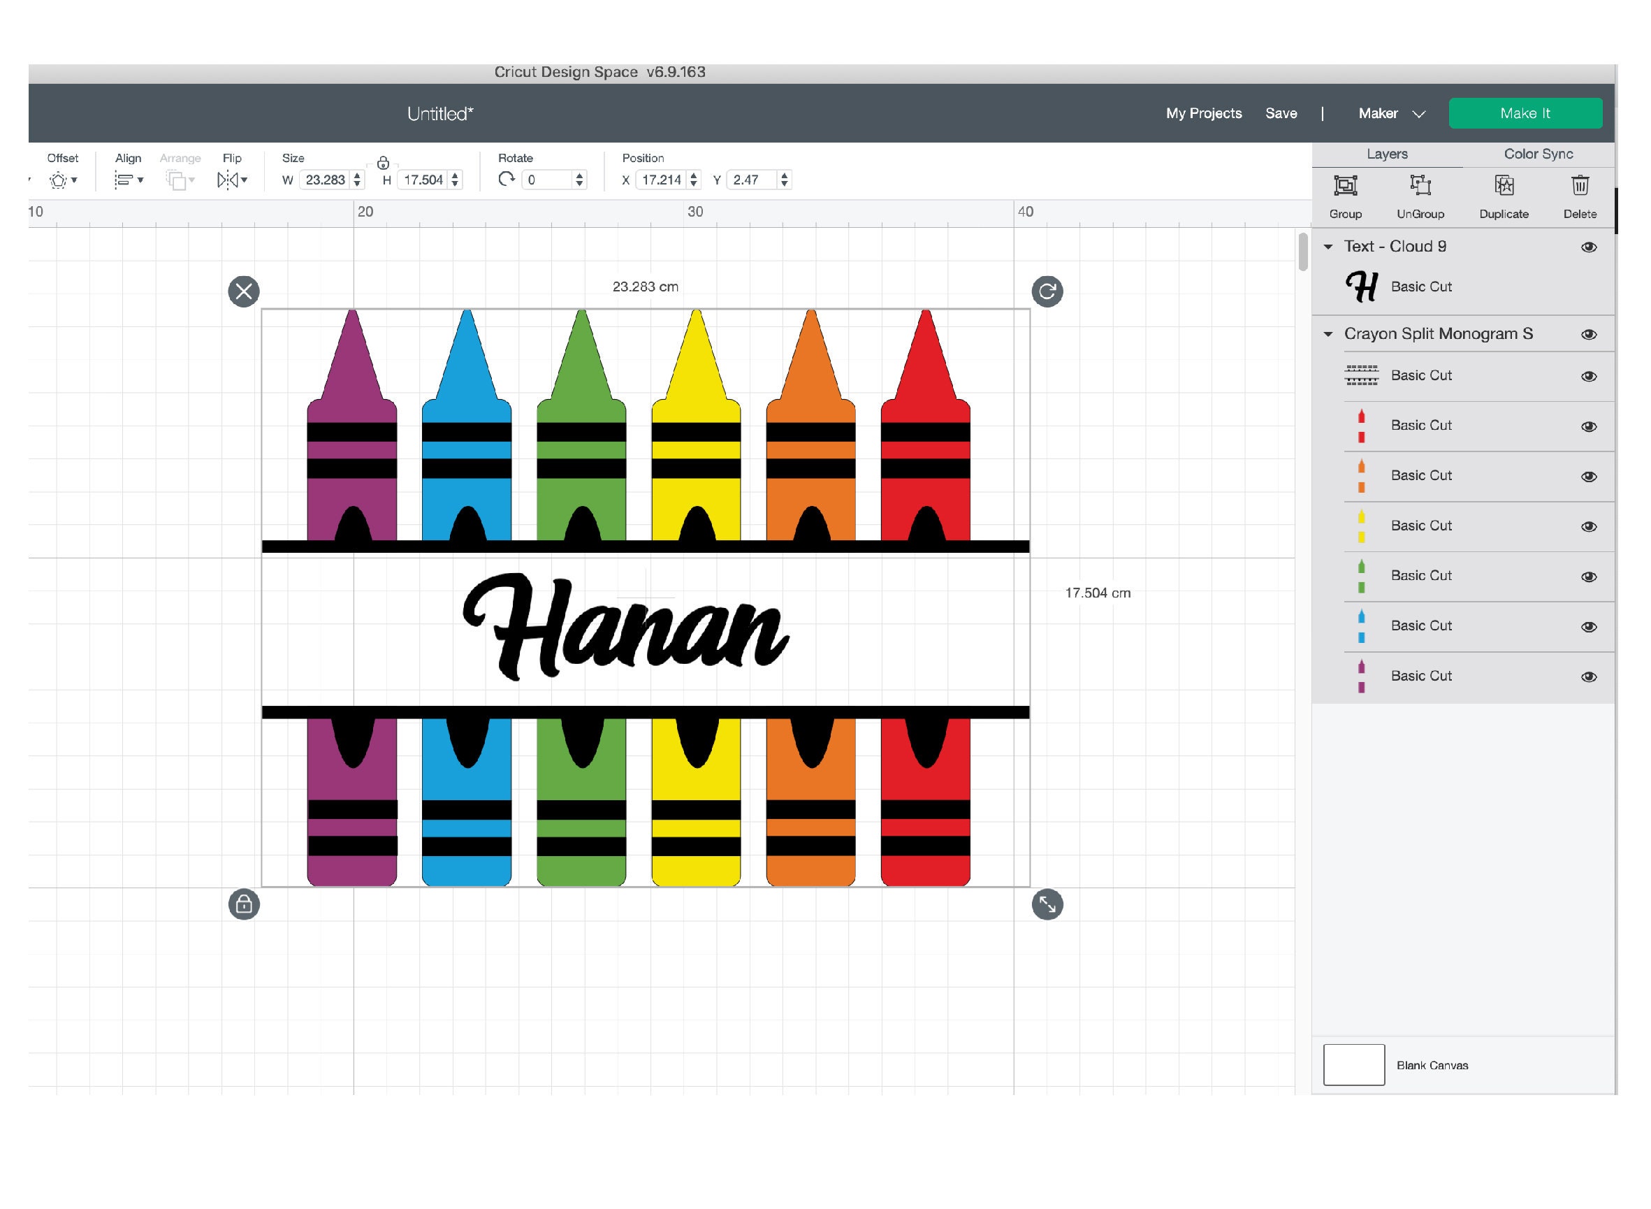This screenshot has height=1209, width=1651.
Task: Click the lock handle on the selection
Action: (x=244, y=904)
